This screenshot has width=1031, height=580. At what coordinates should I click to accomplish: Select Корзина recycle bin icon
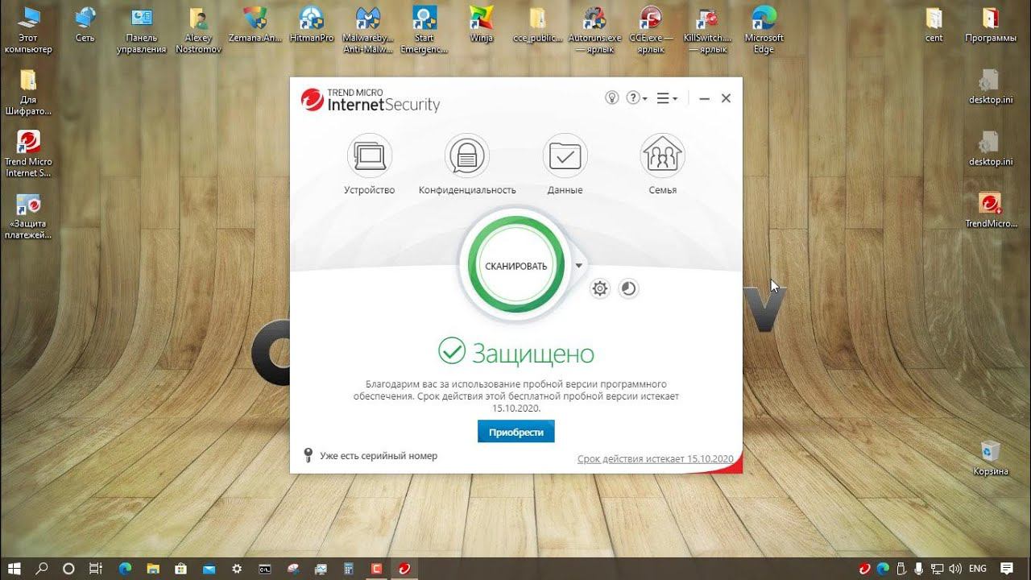coord(991,458)
